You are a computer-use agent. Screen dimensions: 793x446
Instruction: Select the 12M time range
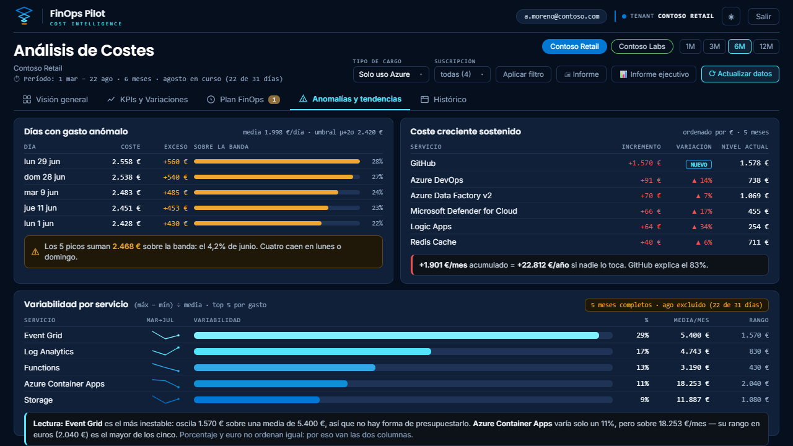tap(766, 46)
